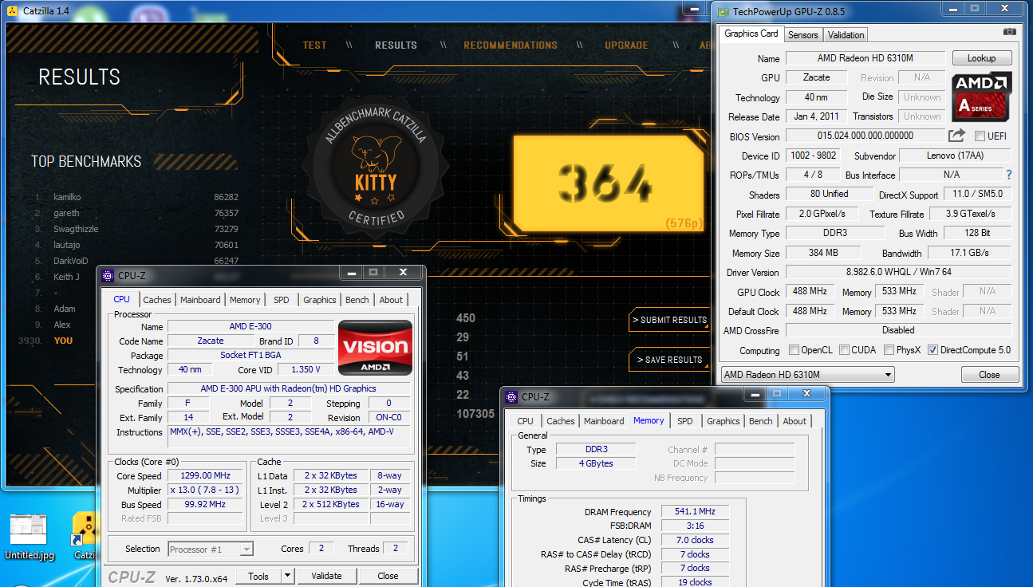This screenshot has height=587, width=1033.
Task: Maximize the front CPU-Z window
Action: tap(373, 273)
